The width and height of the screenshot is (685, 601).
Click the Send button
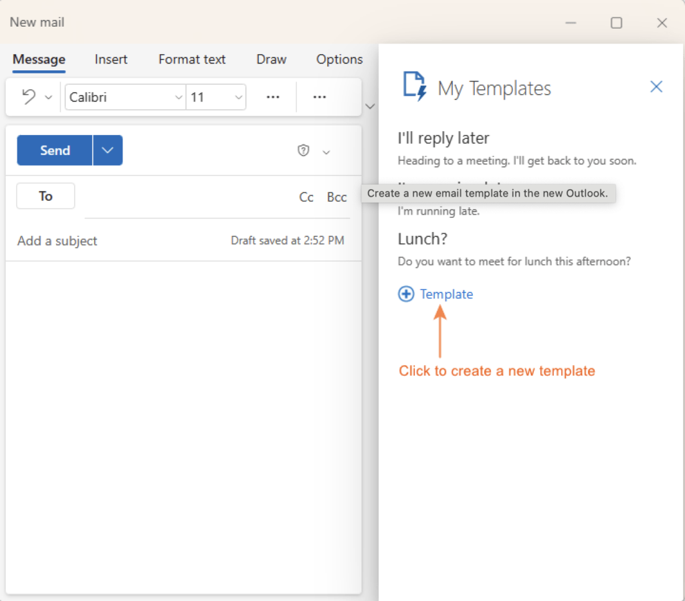(x=54, y=150)
